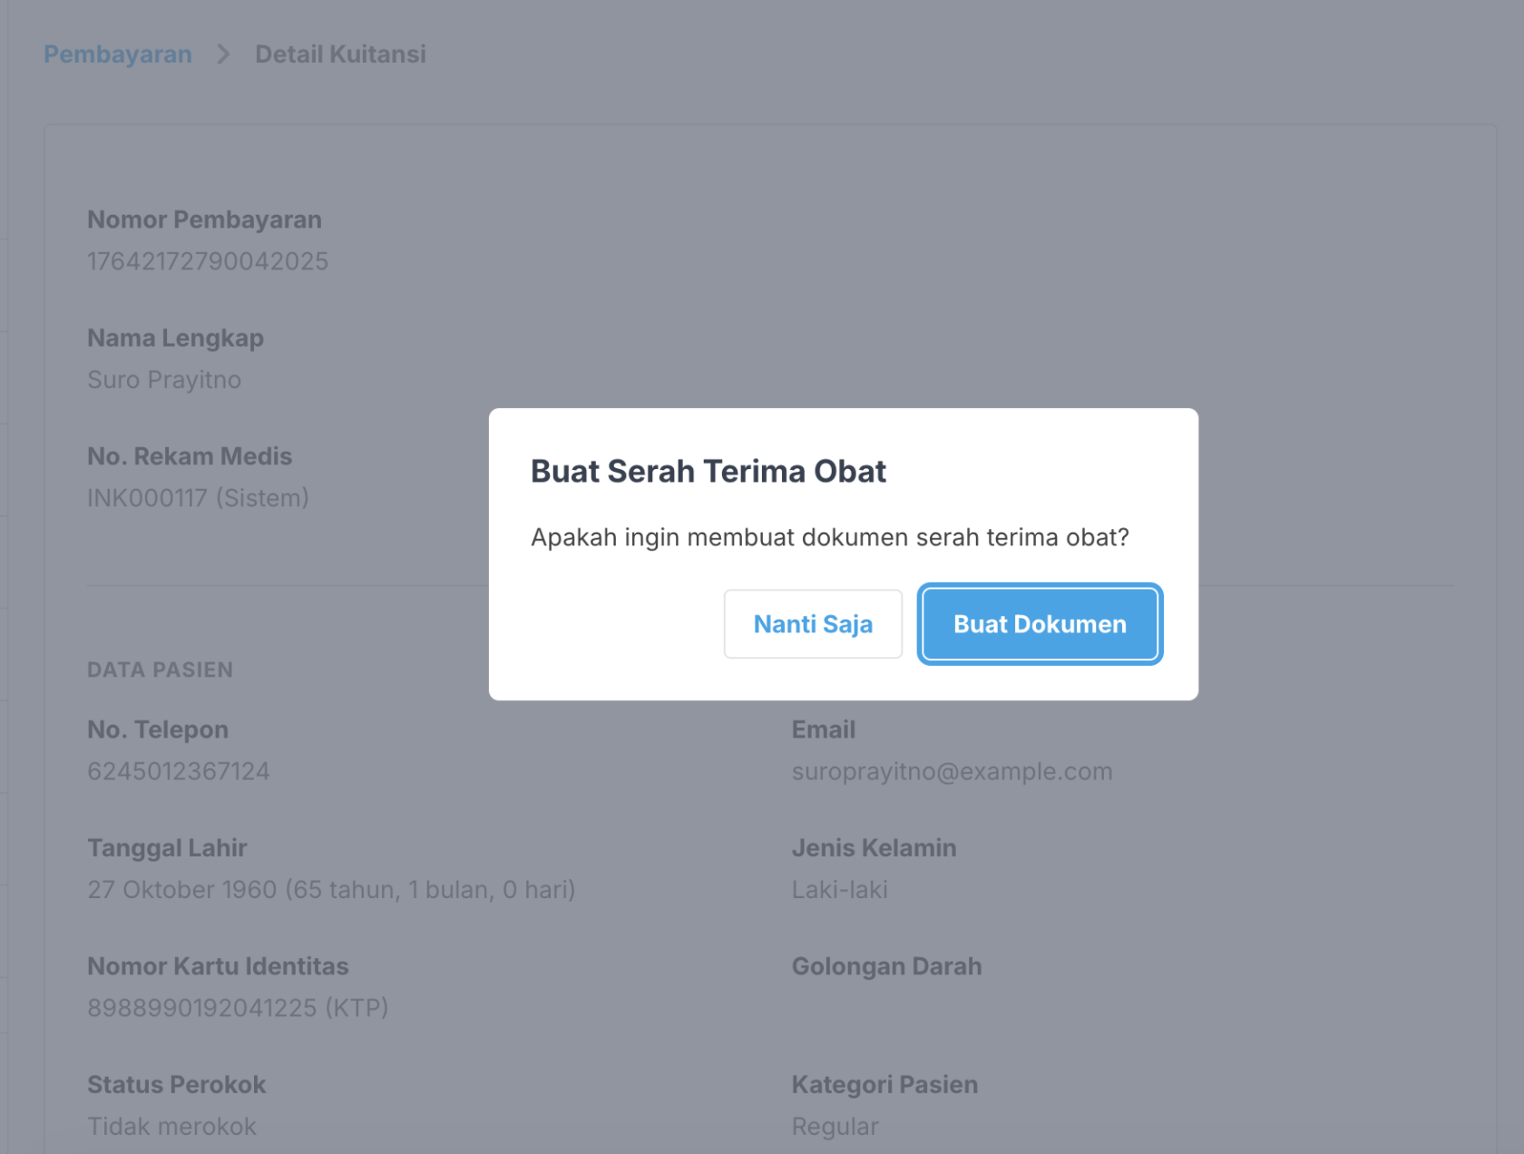This screenshot has width=1524, height=1154.
Task: Click the No. Rekam Medis value INK000117
Action: (198, 497)
